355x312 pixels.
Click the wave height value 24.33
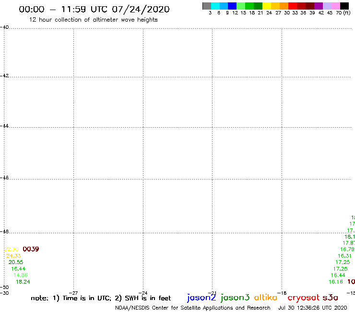coord(13,256)
